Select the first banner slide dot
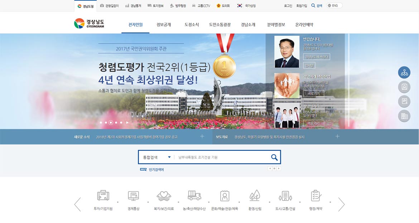 101,123
